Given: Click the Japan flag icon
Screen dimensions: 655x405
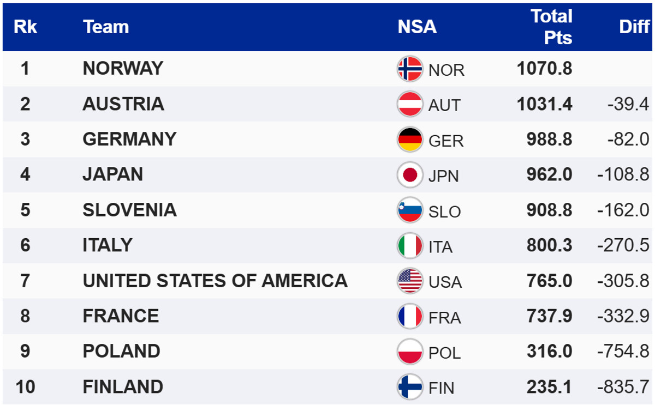Looking at the screenshot, I should tap(410, 175).
